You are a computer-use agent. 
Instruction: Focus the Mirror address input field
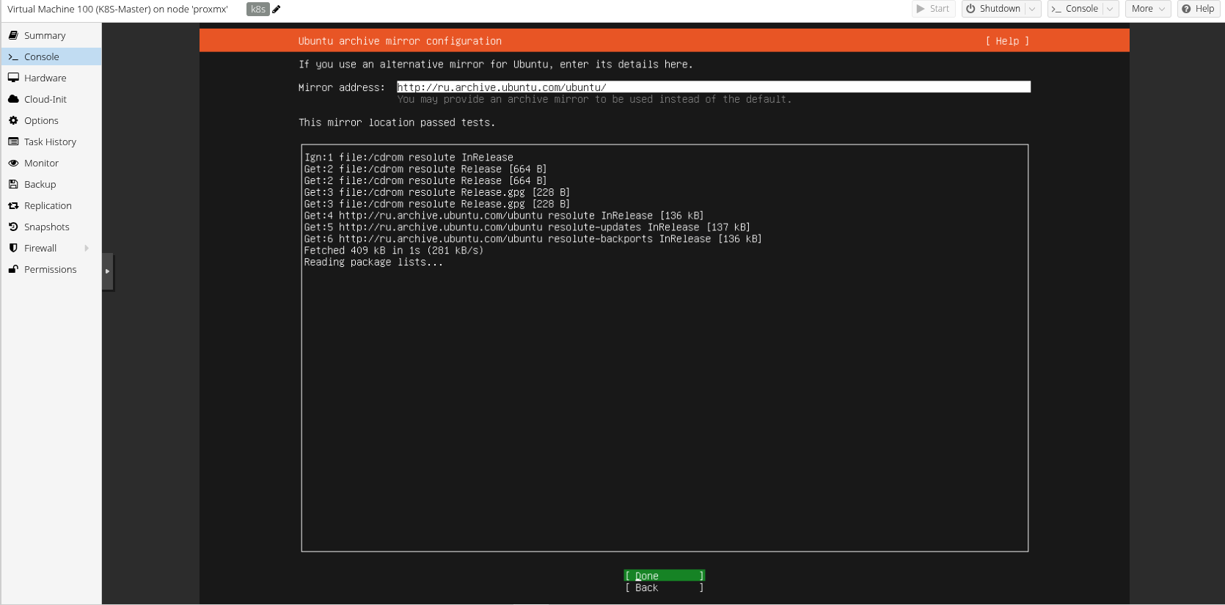click(714, 87)
